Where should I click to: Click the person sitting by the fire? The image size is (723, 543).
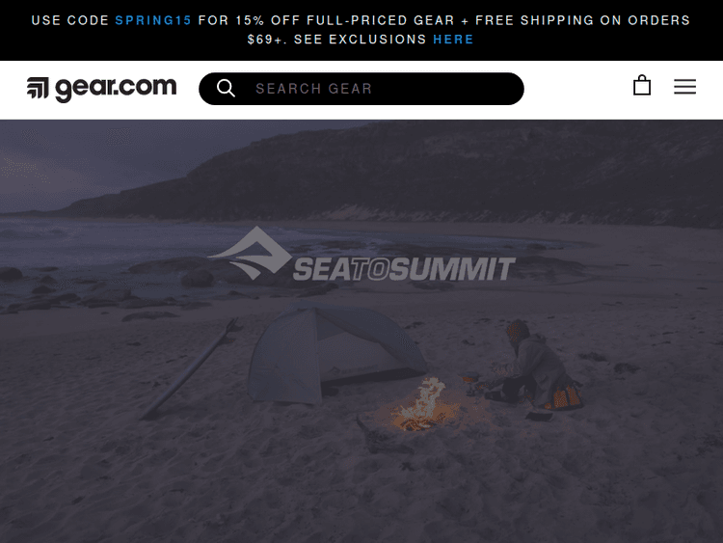[x=537, y=367]
